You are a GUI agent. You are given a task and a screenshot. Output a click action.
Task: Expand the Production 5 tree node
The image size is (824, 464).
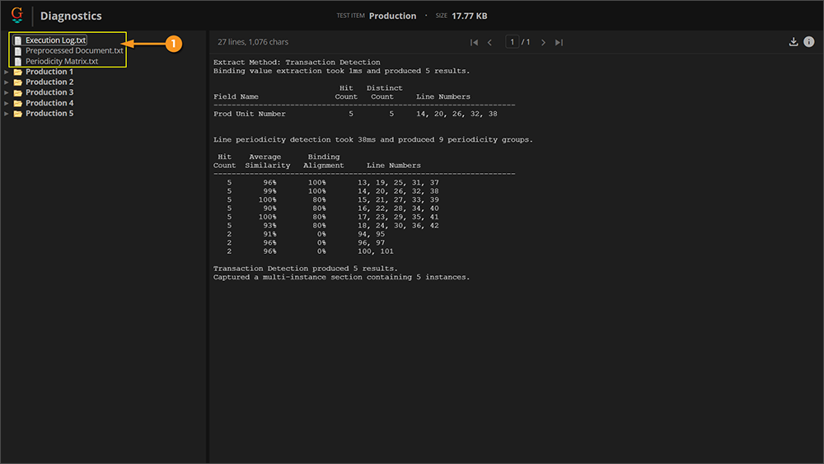point(7,114)
